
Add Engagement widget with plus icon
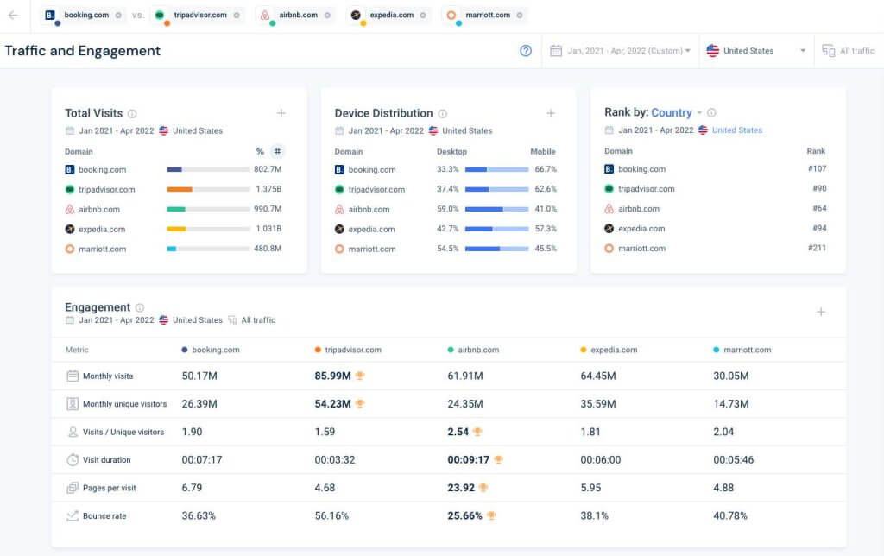(821, 312)
